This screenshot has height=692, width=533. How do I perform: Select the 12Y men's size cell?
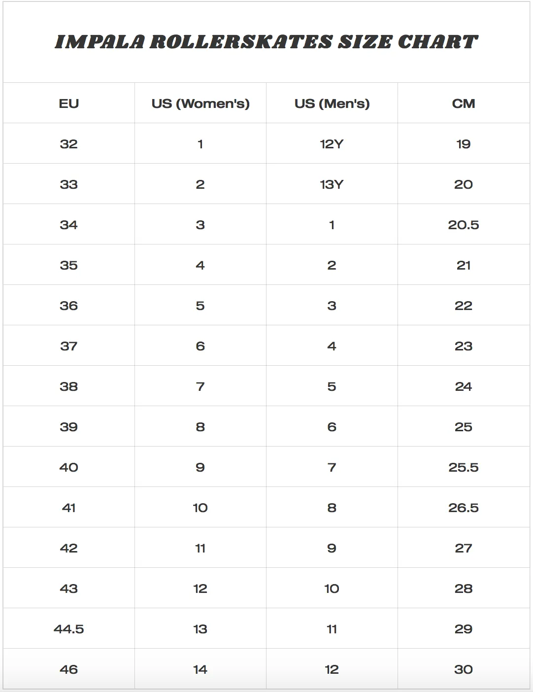pyautogui.click(x=332, y=144)
